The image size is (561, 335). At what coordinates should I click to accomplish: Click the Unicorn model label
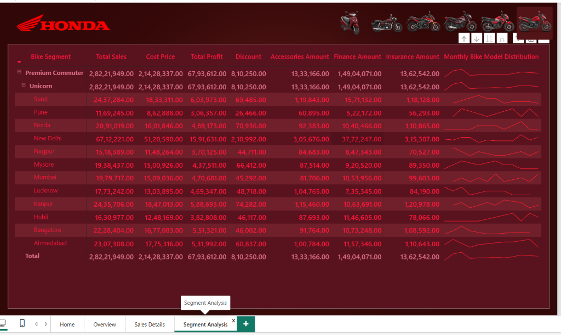click(41, 86)
